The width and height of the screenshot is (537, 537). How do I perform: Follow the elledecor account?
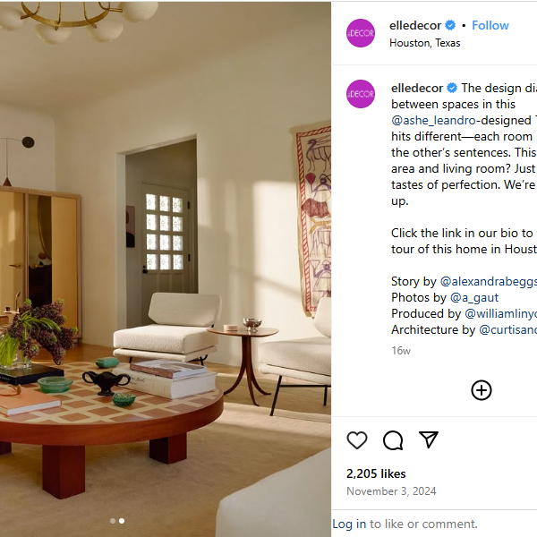pyautogui.click(x=490, y=25)
